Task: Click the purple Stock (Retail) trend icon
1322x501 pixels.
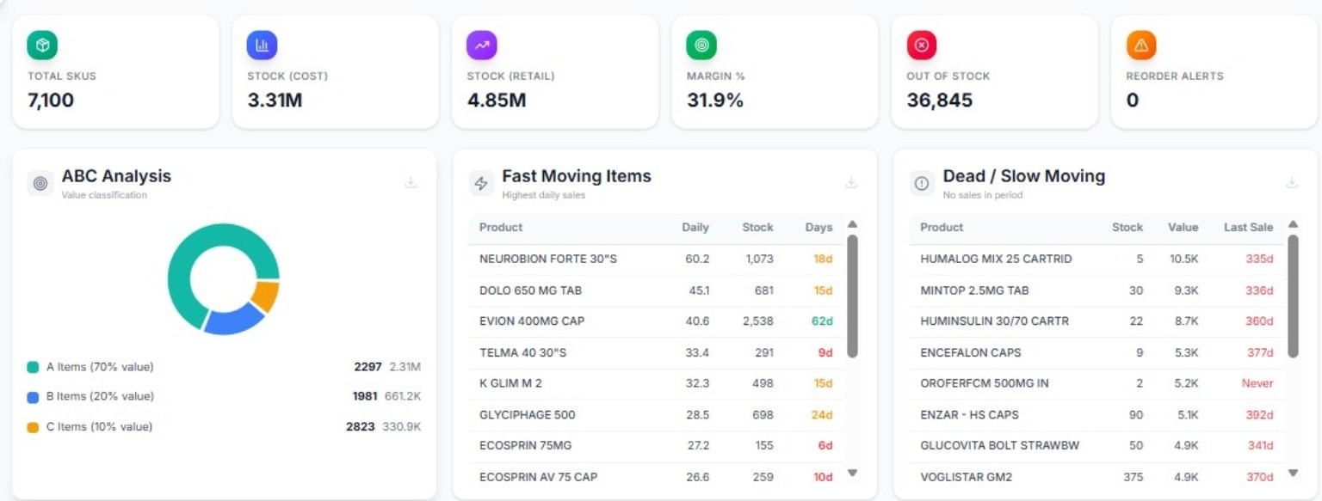Action: tap(482, 45)
